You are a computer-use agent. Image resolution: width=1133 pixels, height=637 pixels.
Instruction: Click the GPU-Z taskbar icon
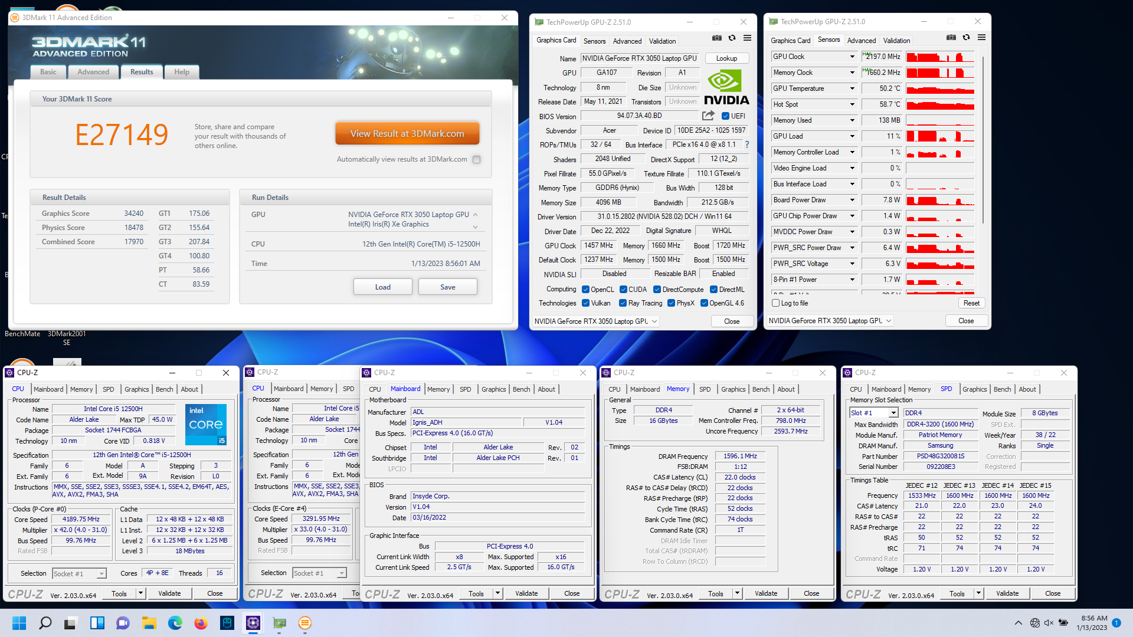(x=279, y=623)
